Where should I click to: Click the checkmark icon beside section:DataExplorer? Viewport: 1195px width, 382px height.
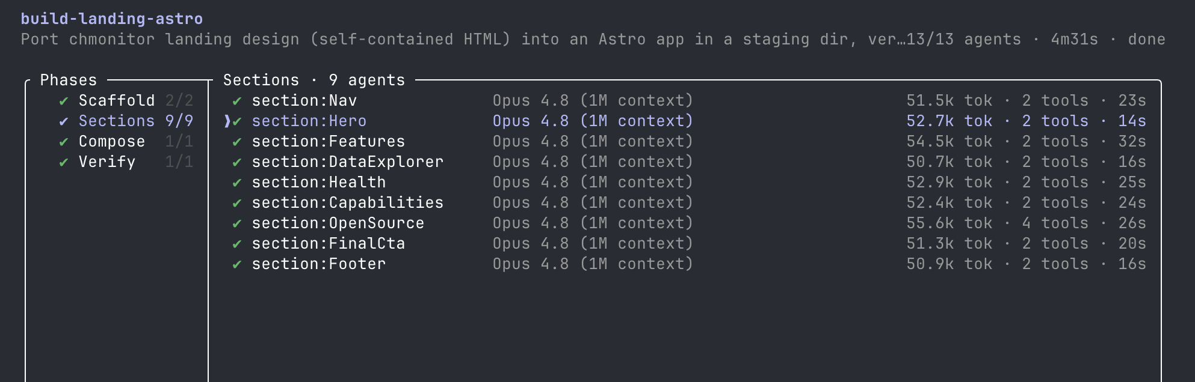[237, 162]
